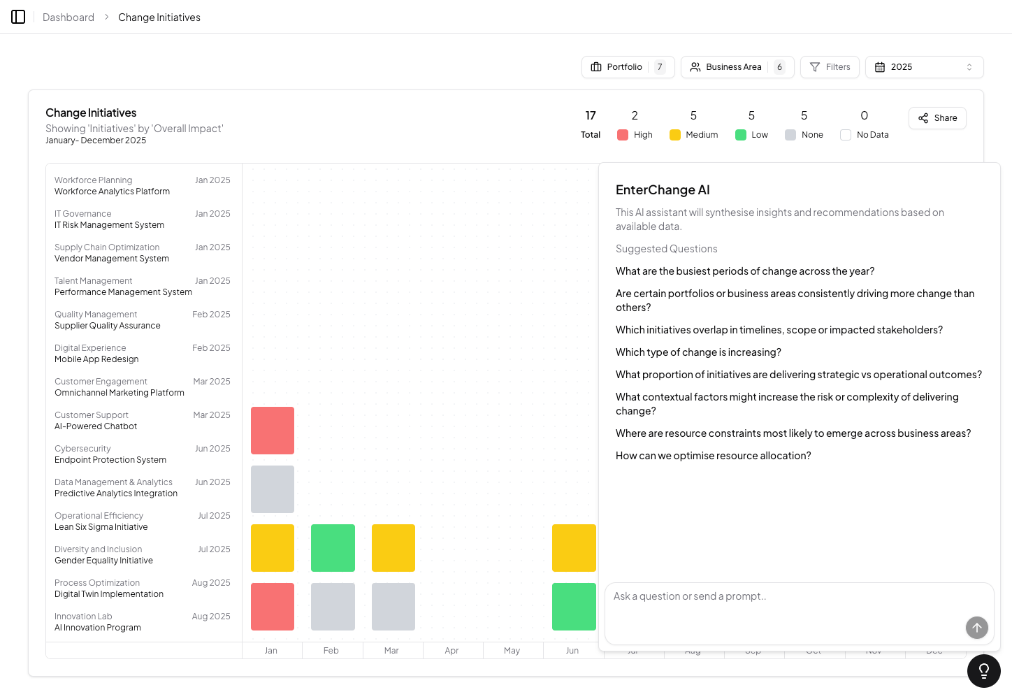This screenshot has width=1012, height=699.
Task: Toggle the No Data legend checkbox
Action: point(846,135)
